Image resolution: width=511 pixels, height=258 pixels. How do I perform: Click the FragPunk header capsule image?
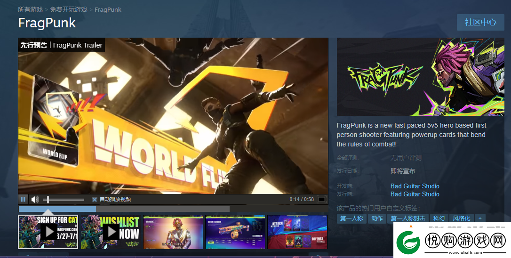(420, 77)
